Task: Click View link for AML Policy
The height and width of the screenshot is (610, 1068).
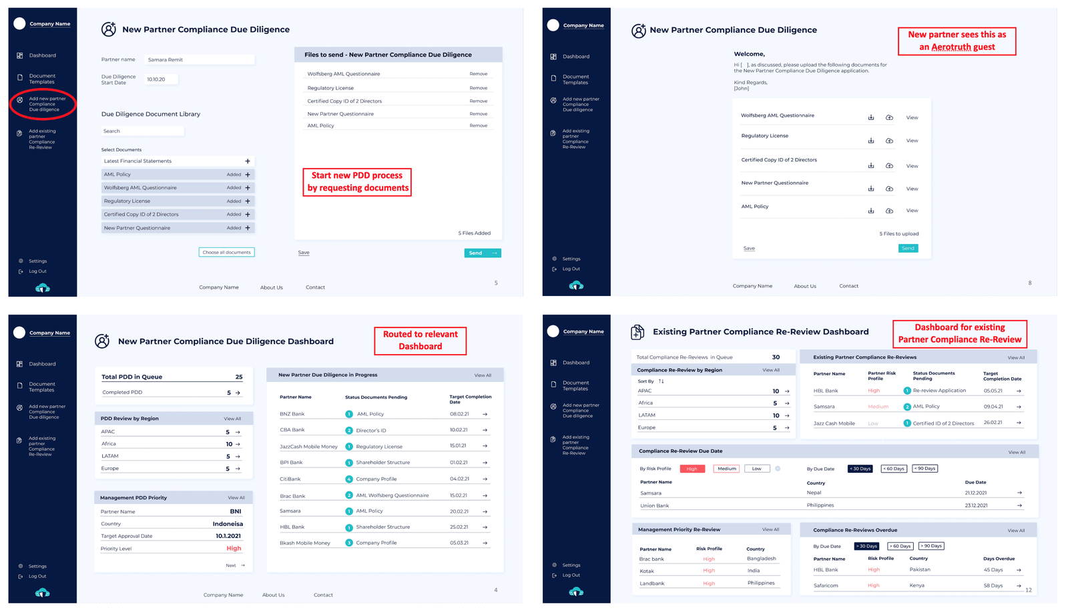Action: 911,211
